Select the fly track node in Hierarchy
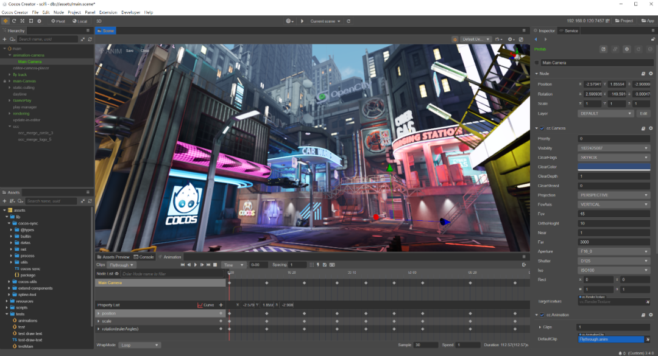This screenshot has height=356, width=658. click(19, 75)
